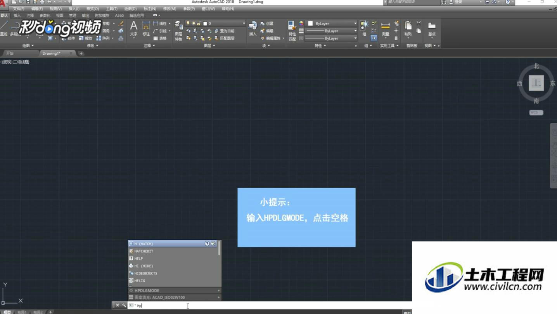Click the 表格 table tool
This screenshot has height=314, width=557.
pyautogui.click(x=160, y=38)
